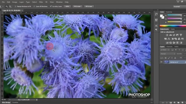Add a Channel Mixer adjustment
The height and width of the screenshot is (104, 186).
coord(179,39)
